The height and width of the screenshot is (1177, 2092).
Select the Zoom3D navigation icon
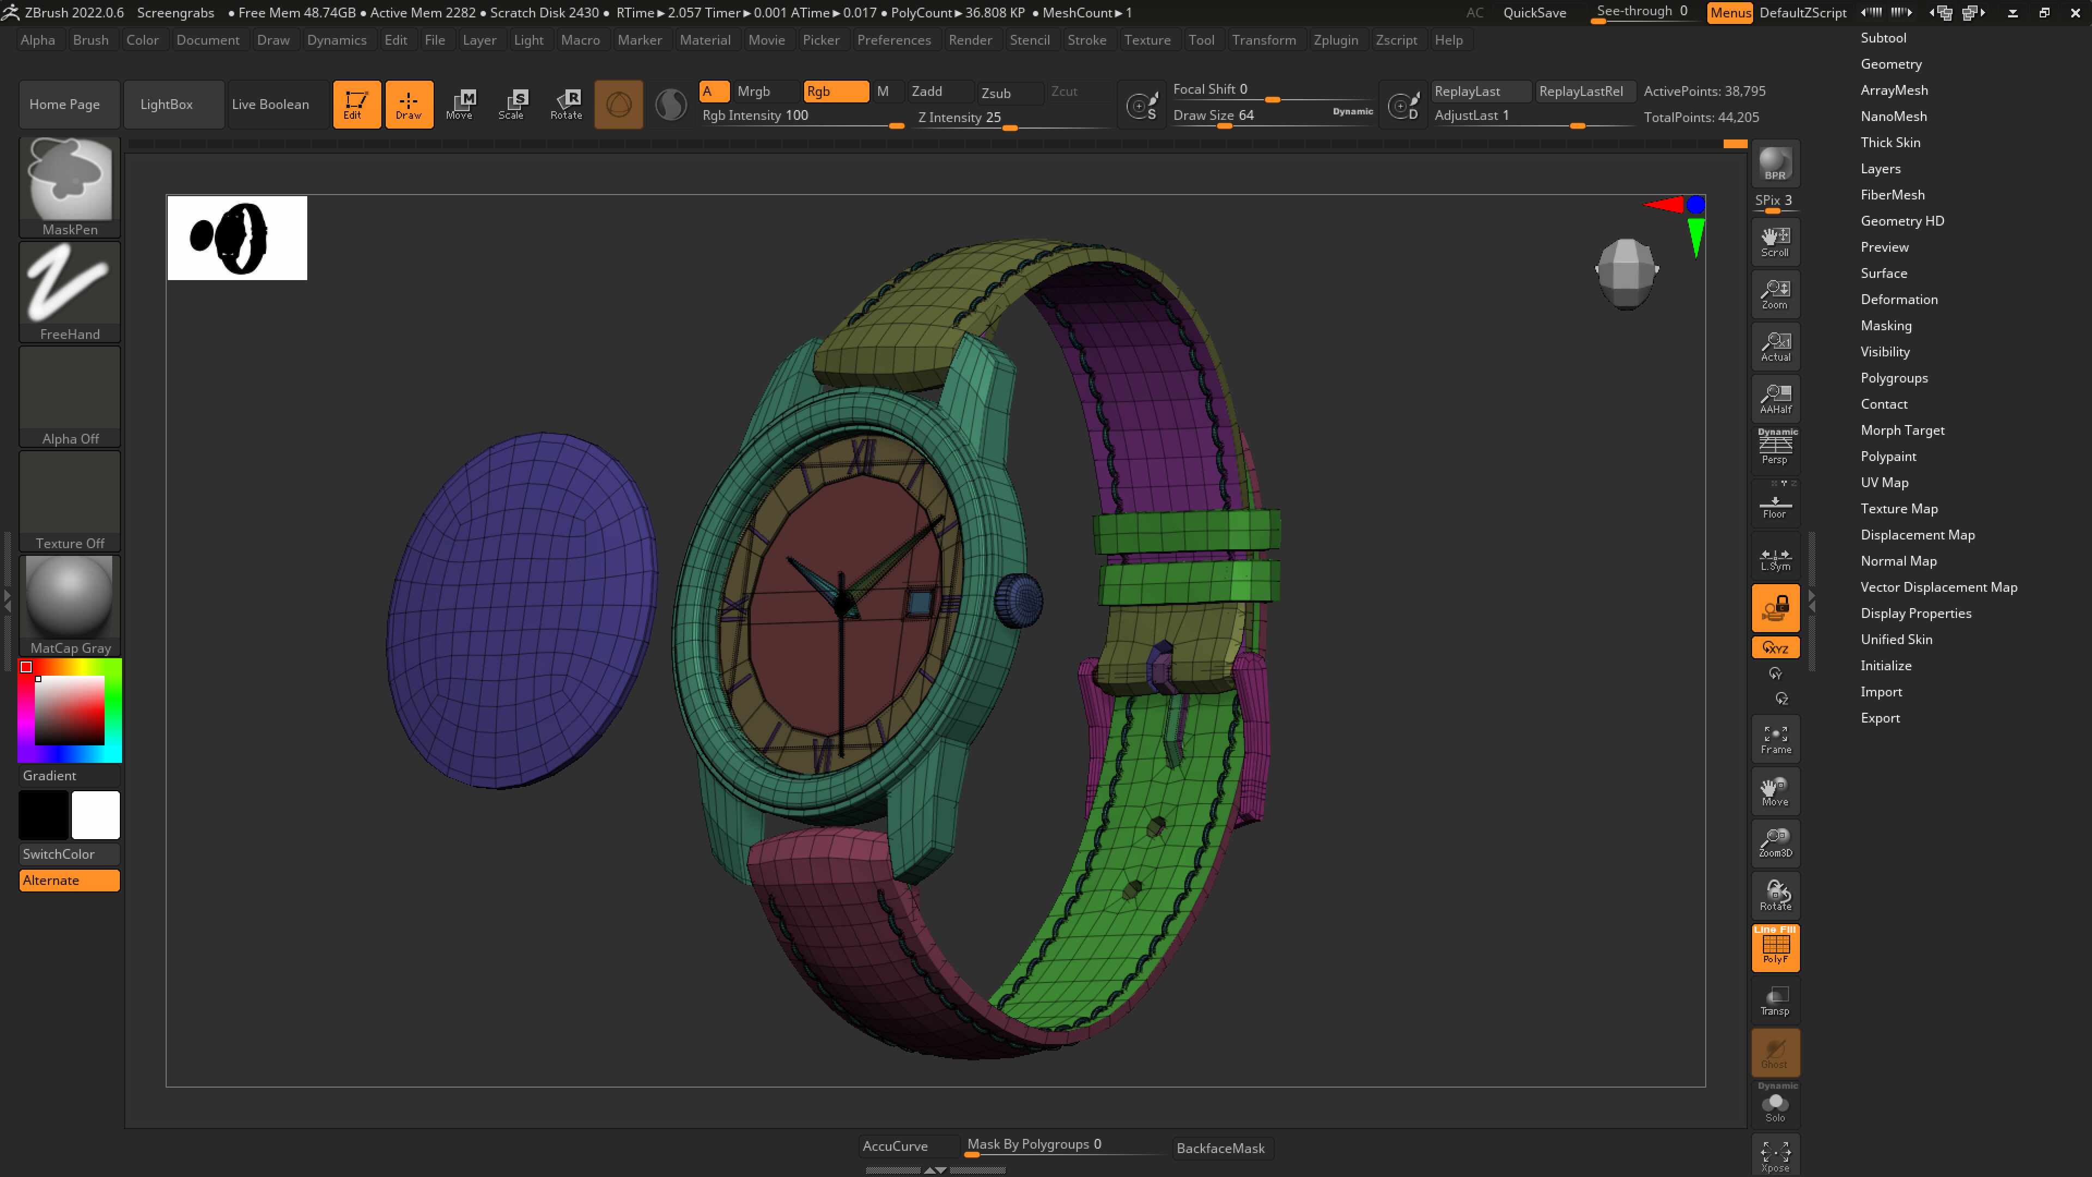click(1775, 842)
